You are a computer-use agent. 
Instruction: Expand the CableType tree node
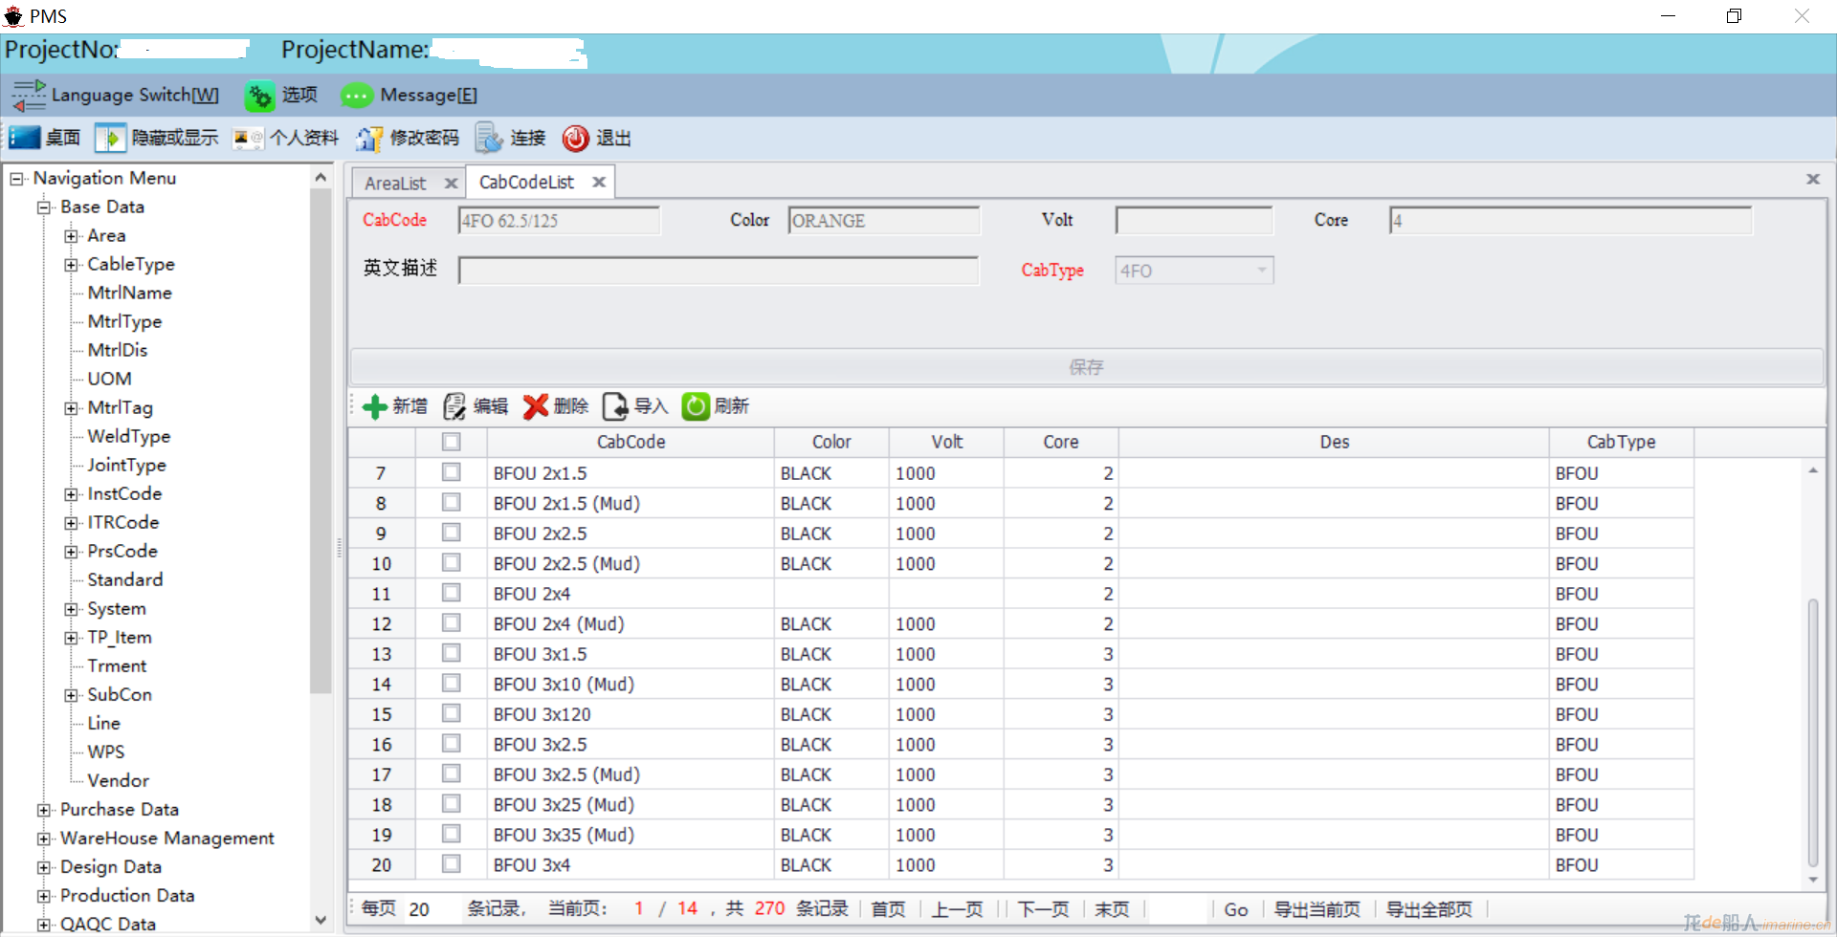point(71,265)
